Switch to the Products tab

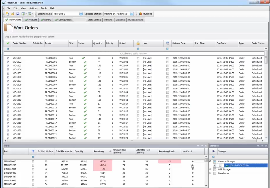tap(31, 20)
